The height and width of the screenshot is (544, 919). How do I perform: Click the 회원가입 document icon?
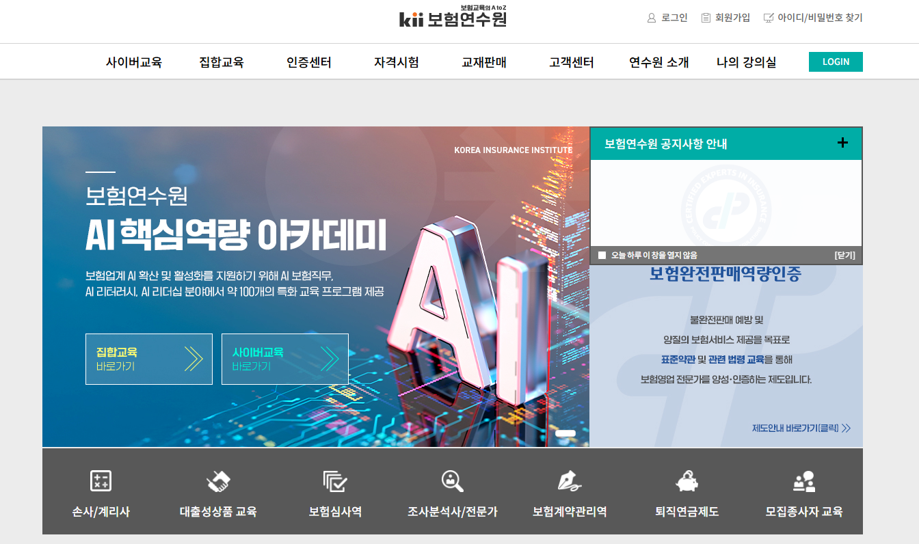[706, 18]
